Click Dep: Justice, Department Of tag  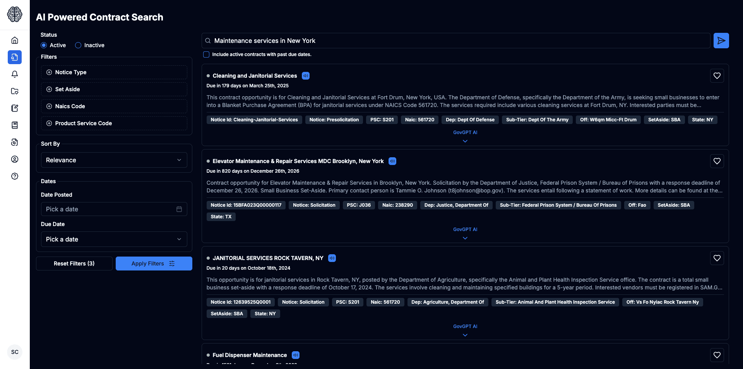tap(456, 205)
